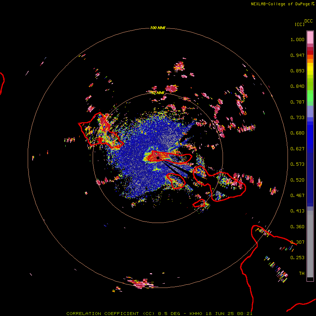Click the TH threshold label
Image resolution: width=316 pixels, height=316 pixels.
[x=302, y=274]
